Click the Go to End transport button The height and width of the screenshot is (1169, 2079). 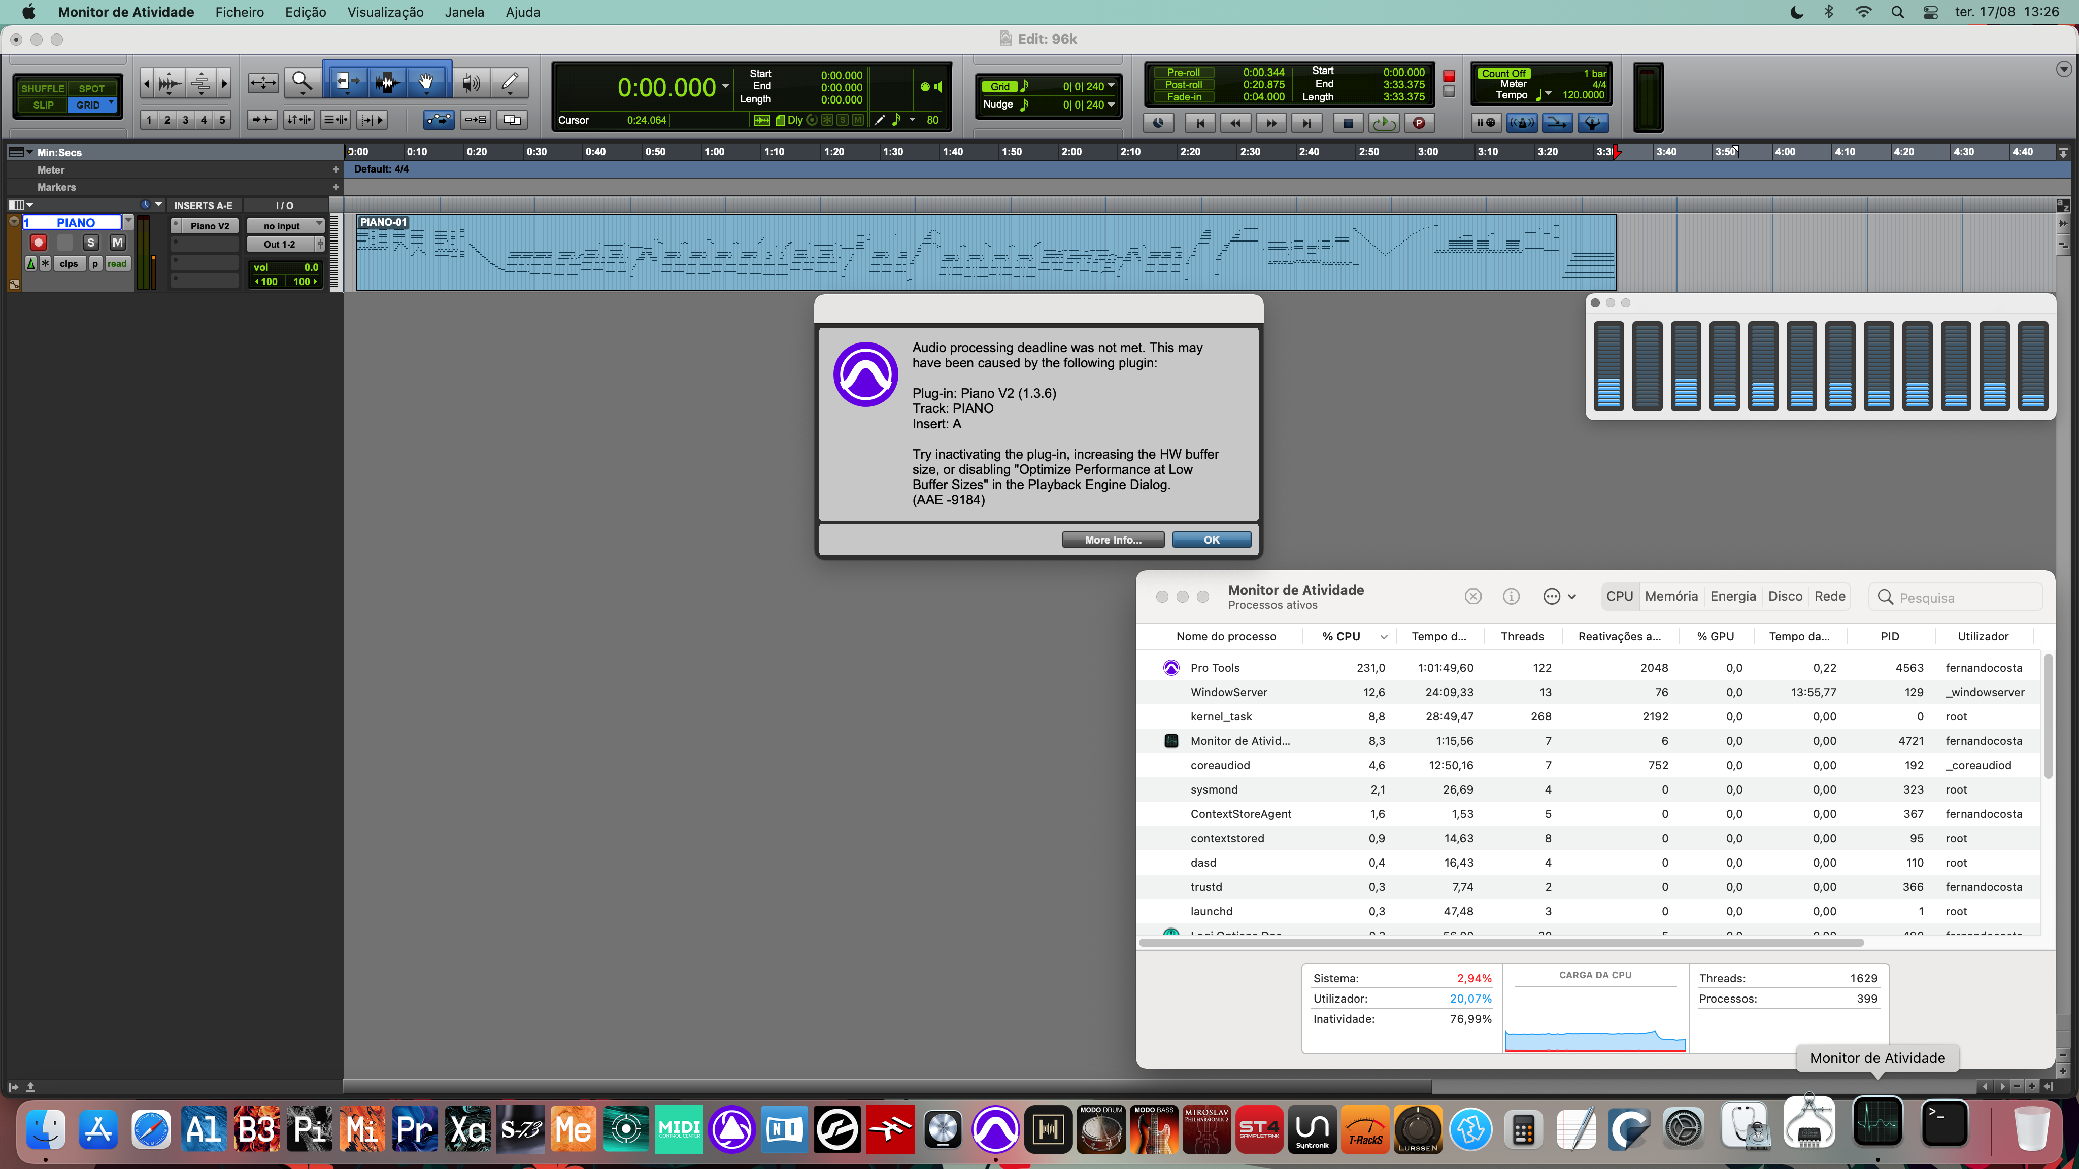click(x=1306, y=123)
